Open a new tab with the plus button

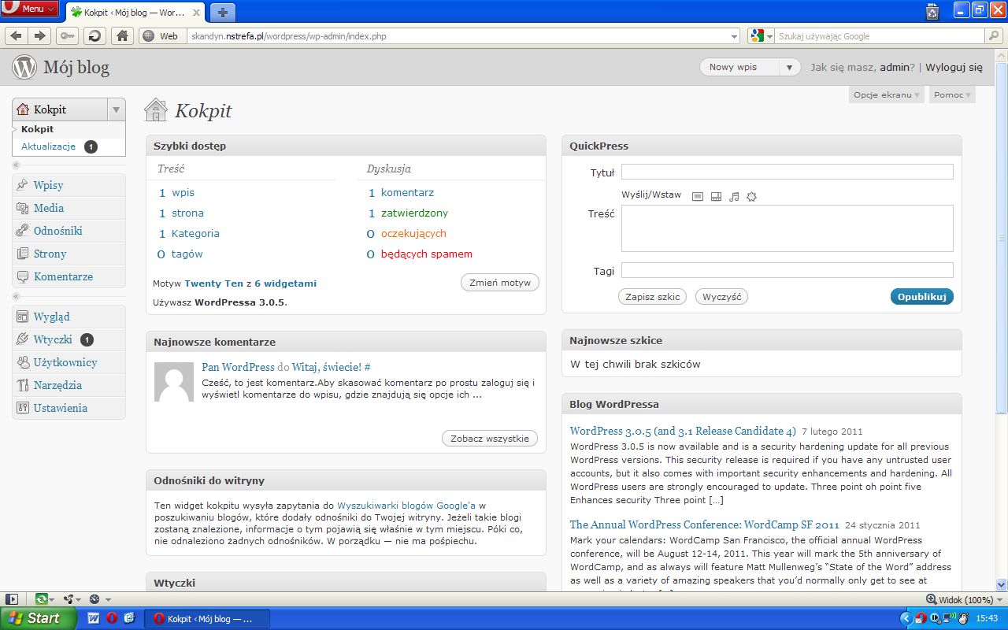[x=224, y=13]
